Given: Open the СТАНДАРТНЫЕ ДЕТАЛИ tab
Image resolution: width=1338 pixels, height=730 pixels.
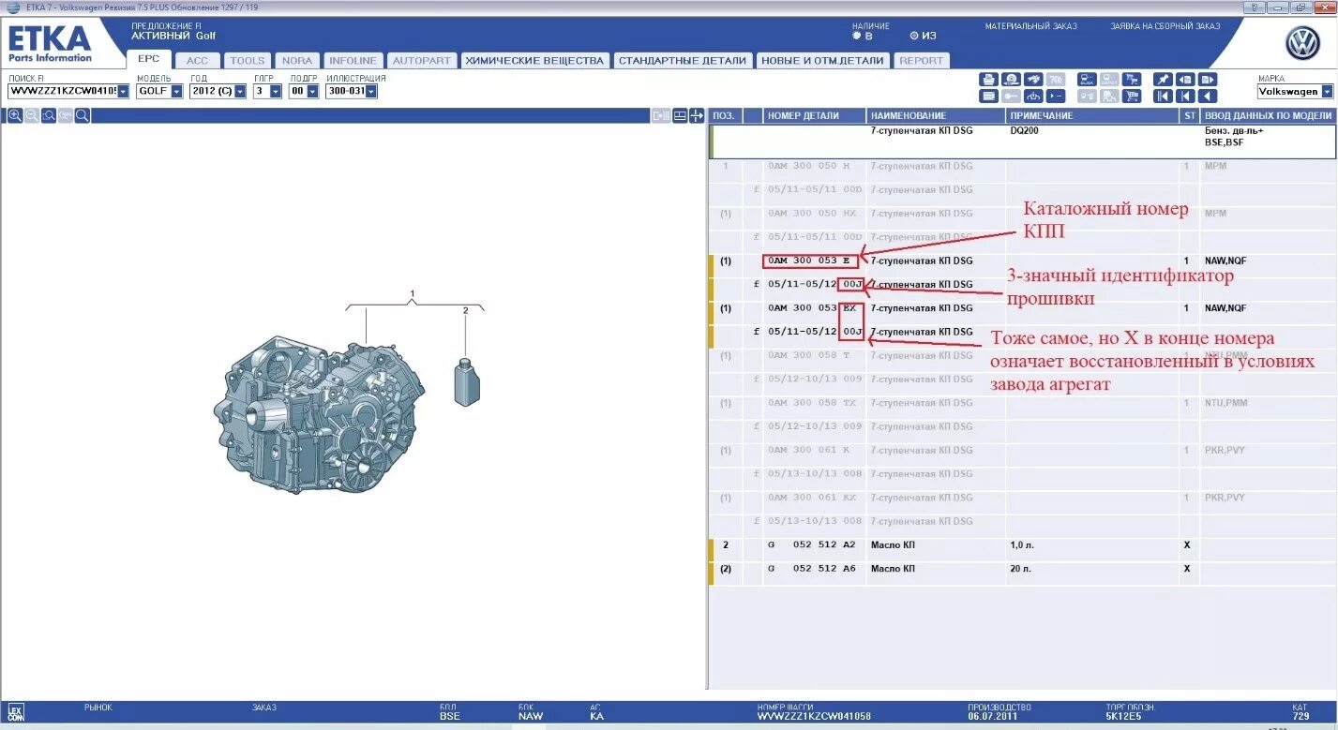Looking at the screenshot, I should (683, 60).
